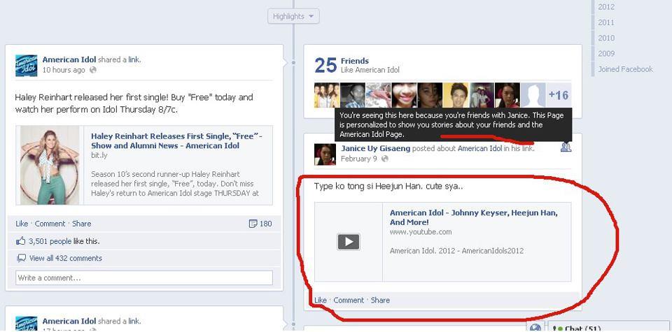Viewport: 672px width, 332px height.
Task: Click February 9 timestamp
Action: tap(358, 159)
